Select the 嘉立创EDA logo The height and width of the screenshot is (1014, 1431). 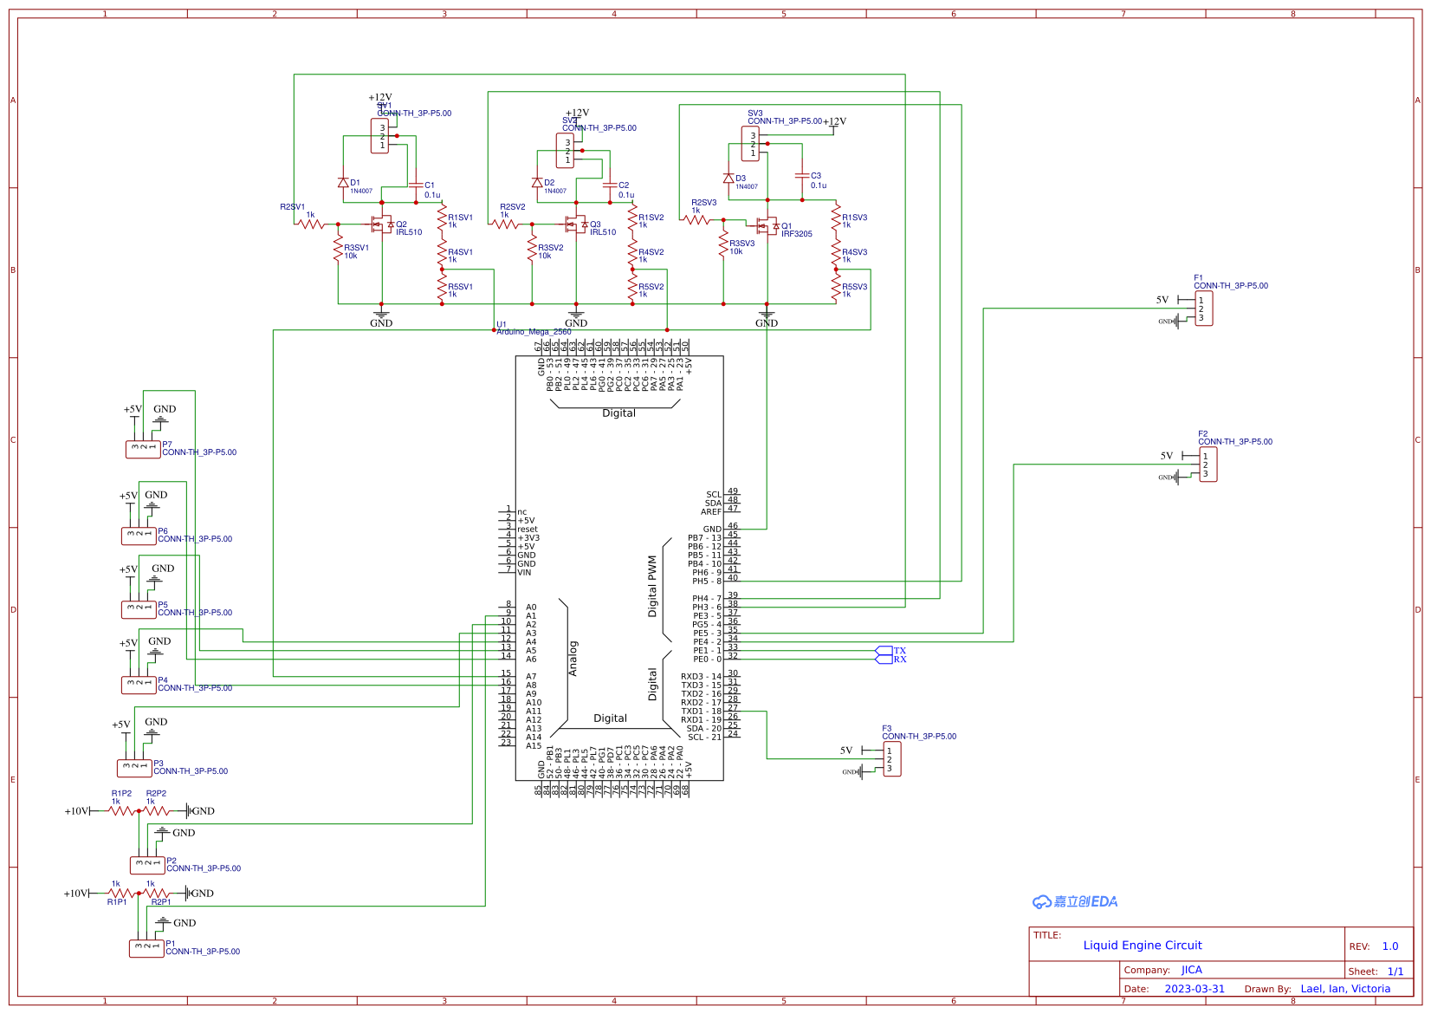click(x=1074, y=900)
